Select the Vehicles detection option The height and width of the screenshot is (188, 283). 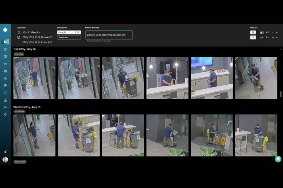(69, 38)
